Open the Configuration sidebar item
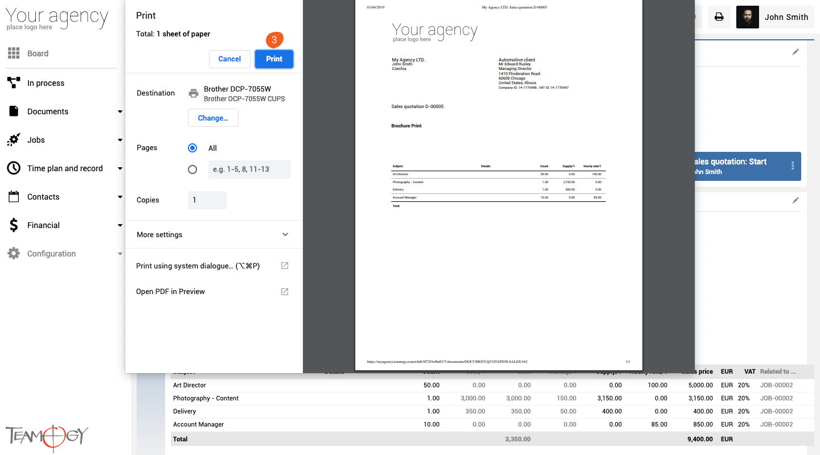The image size is (820, 455). [51, 254]
